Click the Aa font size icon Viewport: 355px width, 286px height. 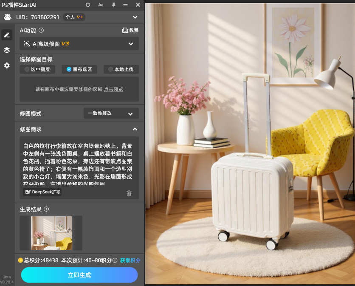point(101,5)
